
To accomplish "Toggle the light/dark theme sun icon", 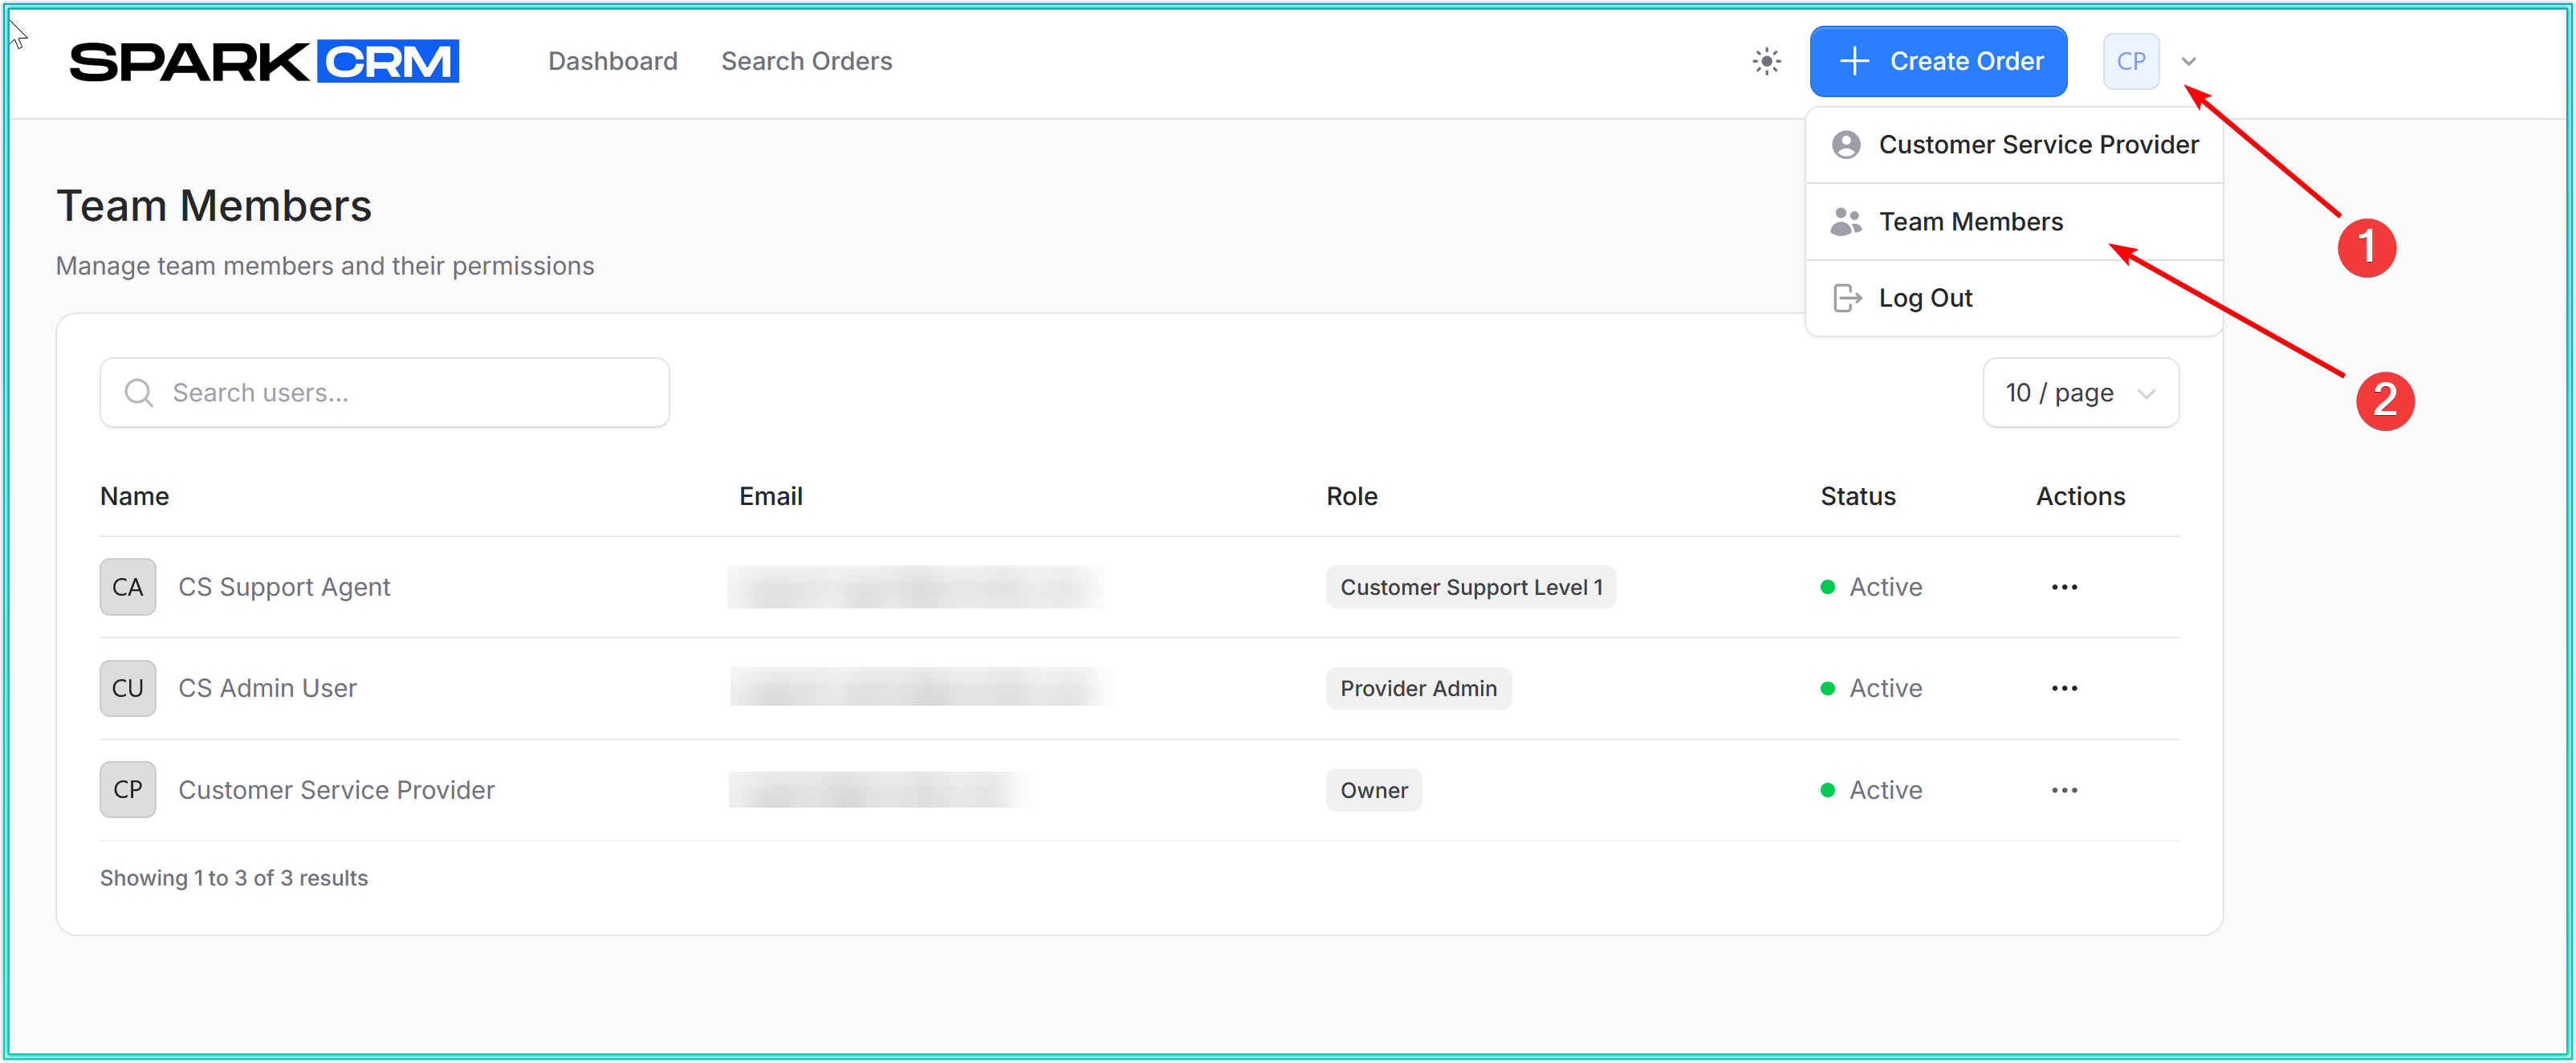I will click(1766, 61).
